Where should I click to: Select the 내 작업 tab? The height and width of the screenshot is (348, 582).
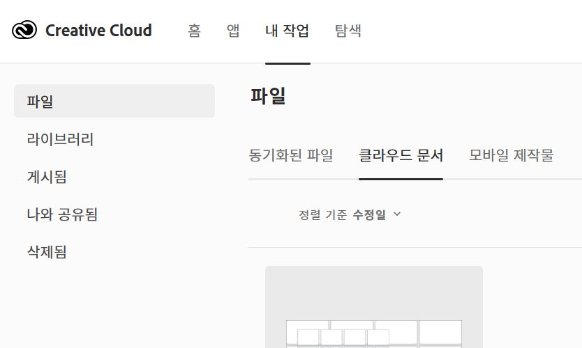click(x=288, y=31)
